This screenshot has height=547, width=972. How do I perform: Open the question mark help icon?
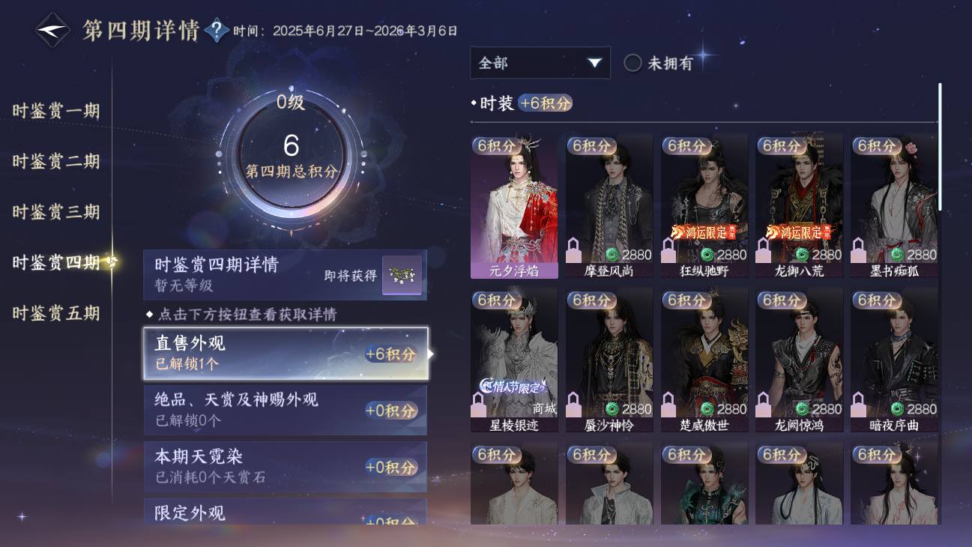click(217, 31)
